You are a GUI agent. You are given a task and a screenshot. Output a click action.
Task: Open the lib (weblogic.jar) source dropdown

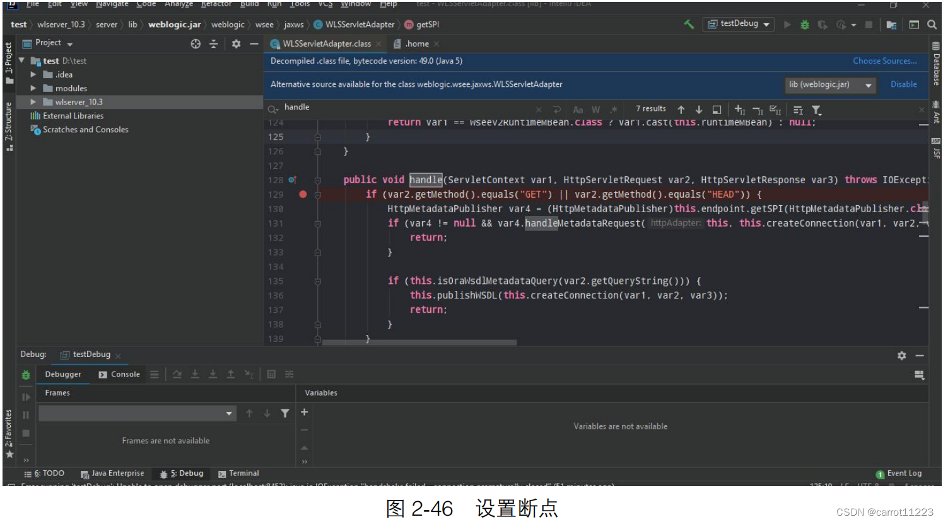click(830, 84)
